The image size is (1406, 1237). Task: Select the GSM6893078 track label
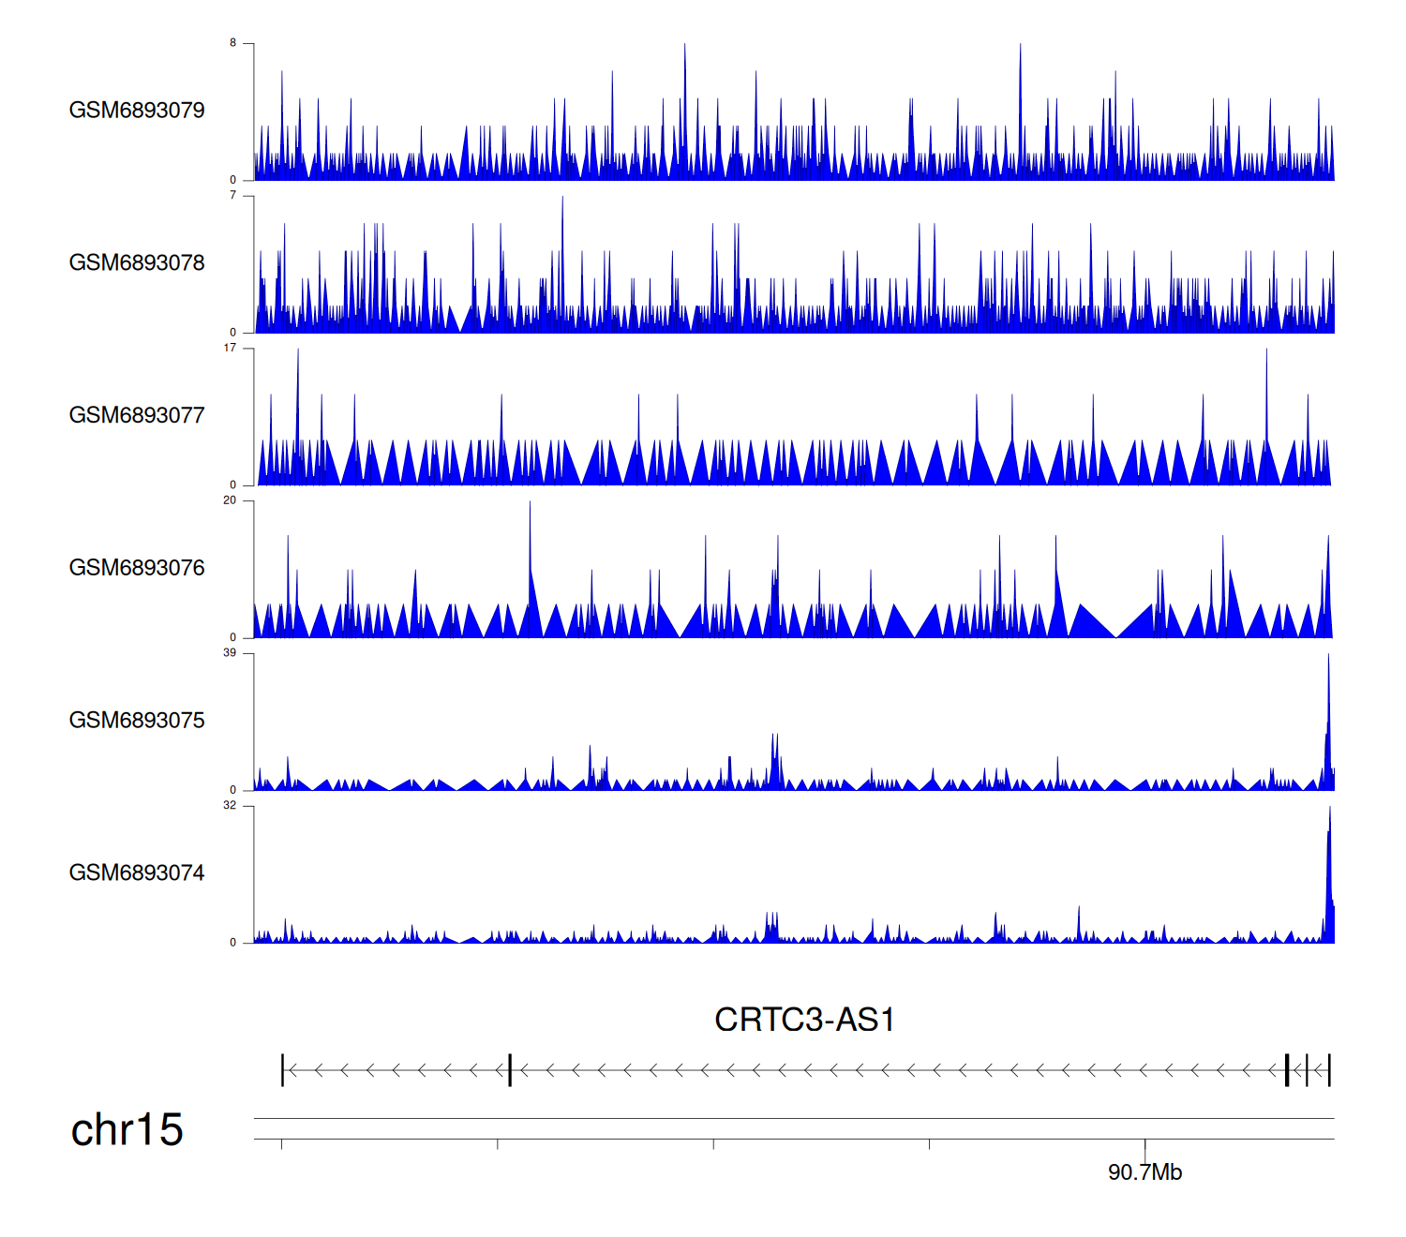(137, 263)
